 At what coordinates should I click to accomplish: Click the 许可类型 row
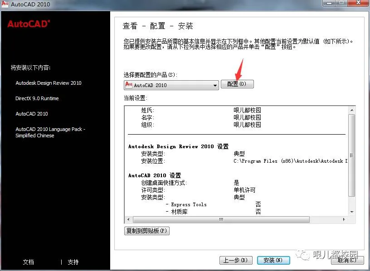pyautogui.click(x=198, y=190)
